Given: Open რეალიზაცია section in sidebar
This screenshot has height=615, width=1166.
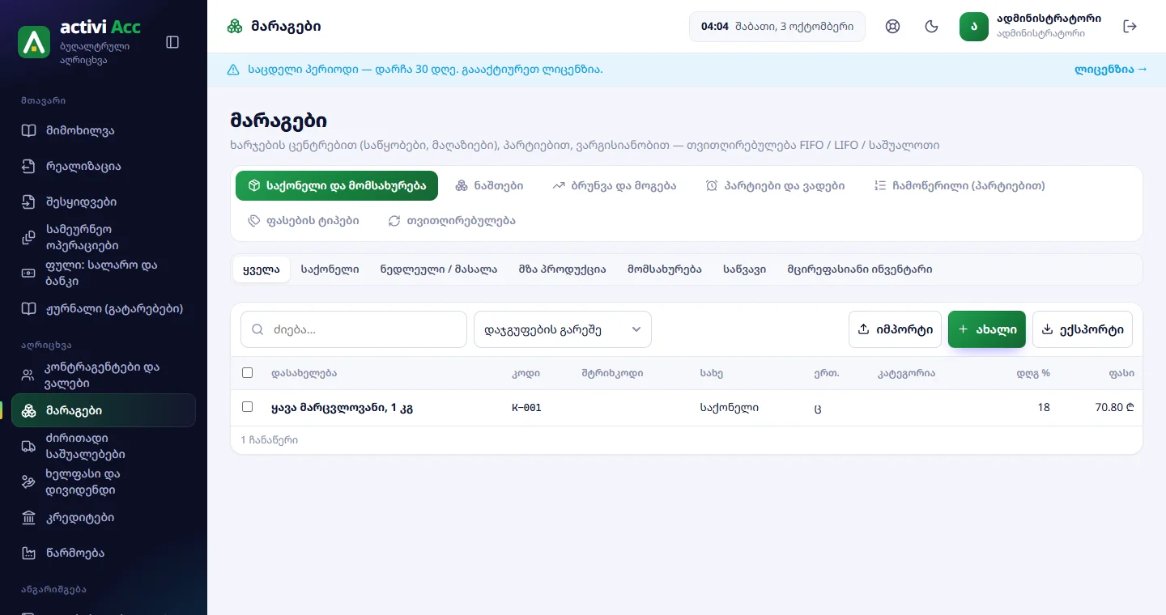Looking at the screenshot, I should pyautogui.click(x=104, y=167).
